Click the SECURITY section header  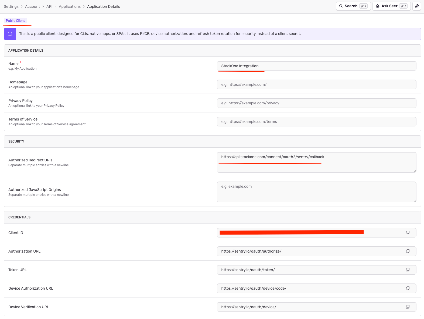(16, 141)
